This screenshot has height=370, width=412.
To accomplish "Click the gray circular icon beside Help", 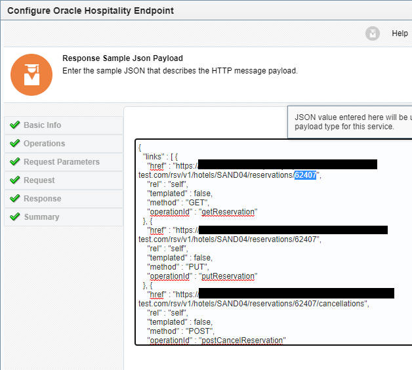I will tap(373, 33).
